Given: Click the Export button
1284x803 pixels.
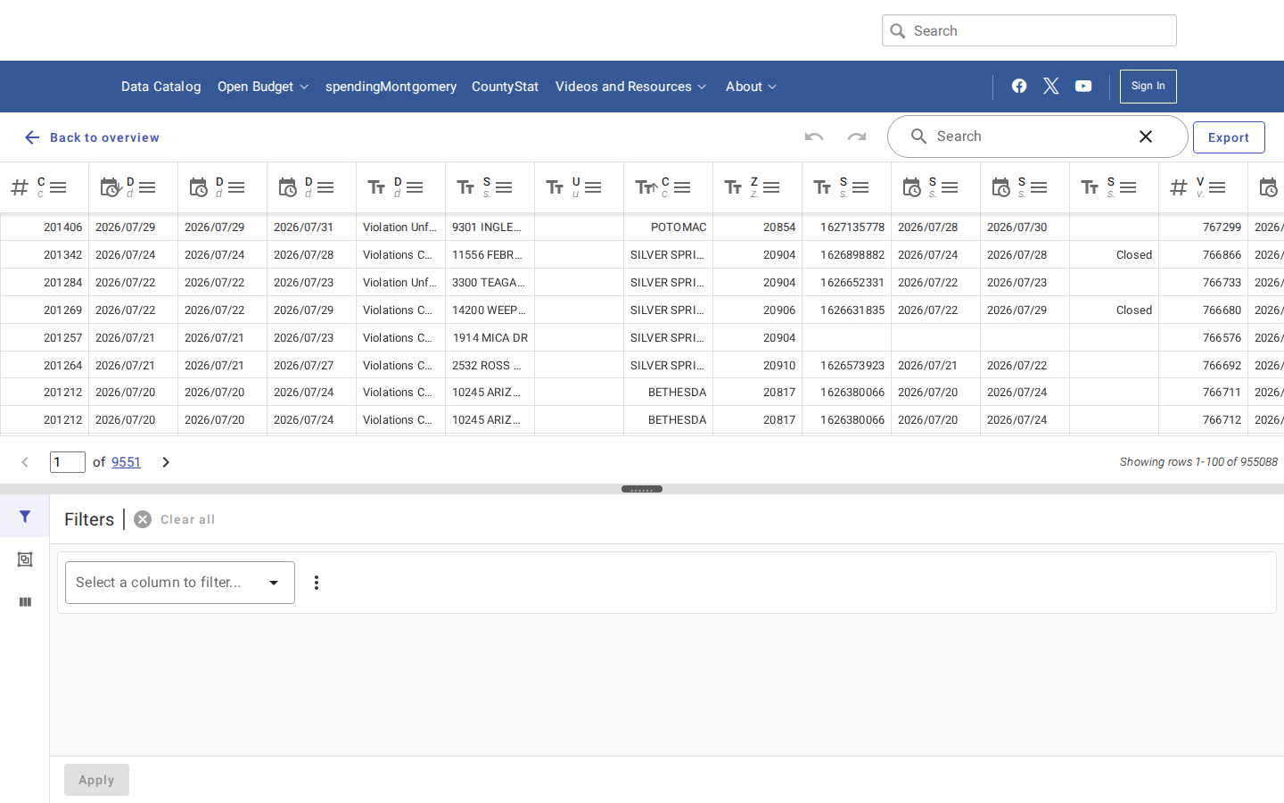Looking at the screenshot, I should pyautogui.click(x=1229, y=137).
